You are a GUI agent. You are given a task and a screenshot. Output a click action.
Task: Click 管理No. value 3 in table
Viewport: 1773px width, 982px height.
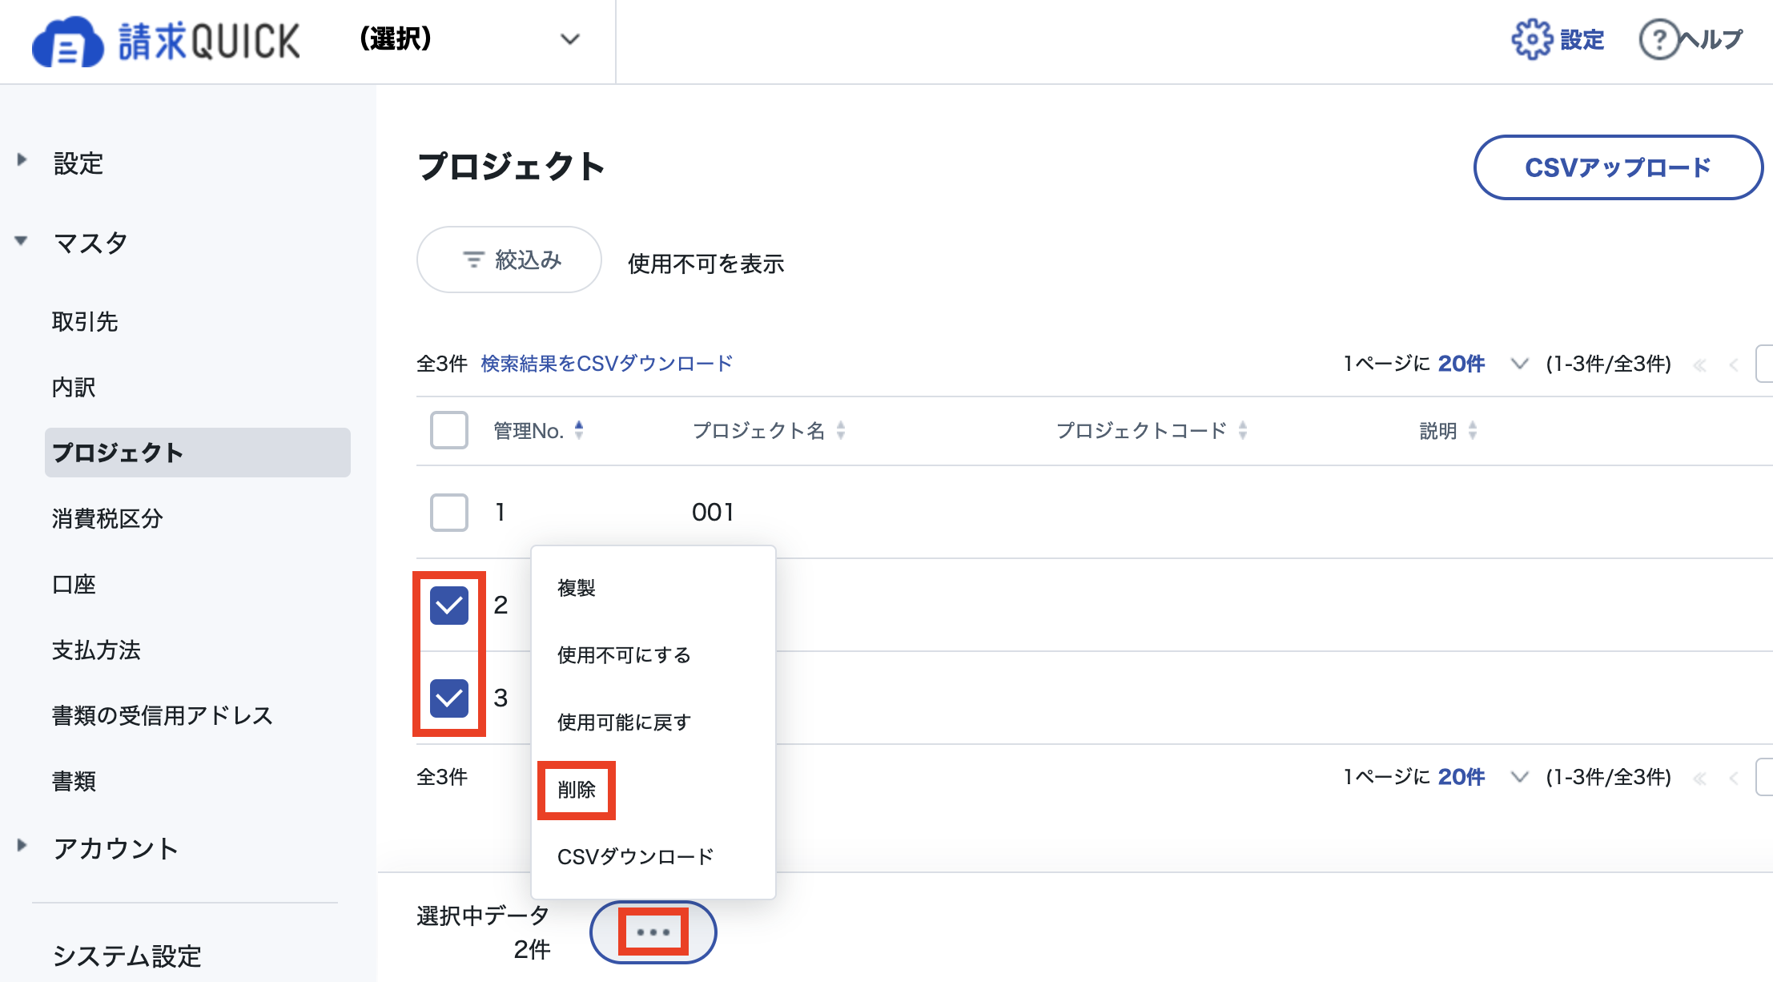(x=501, y=698)
